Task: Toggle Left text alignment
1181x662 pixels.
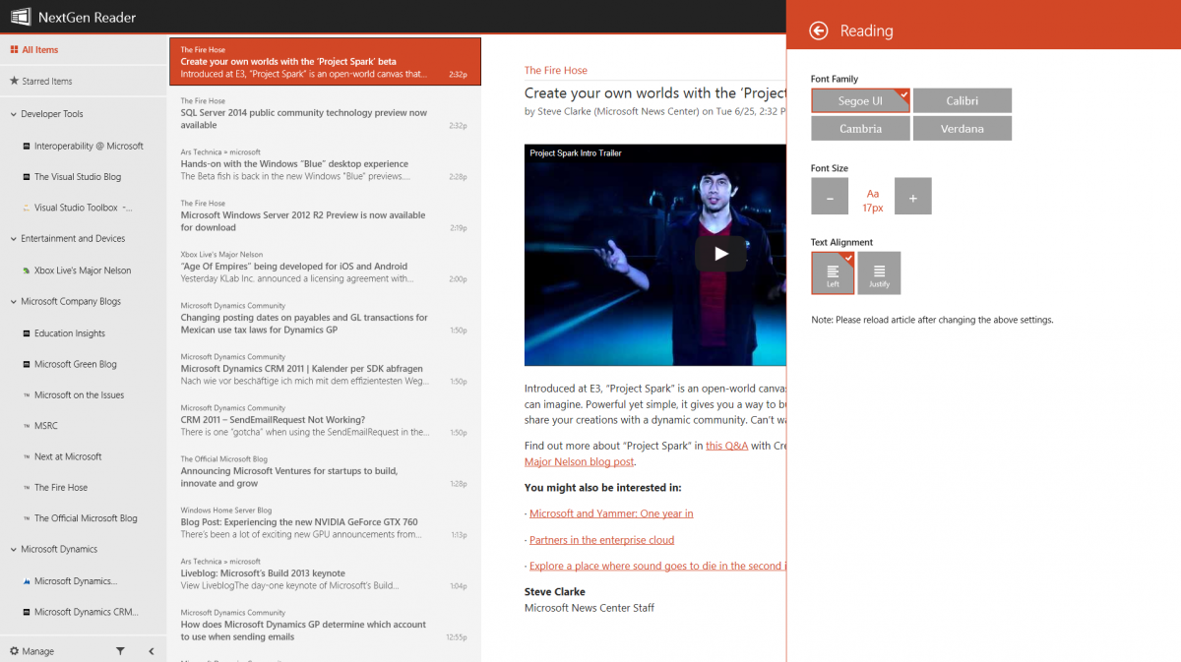Action: click(x=833, y=272)
